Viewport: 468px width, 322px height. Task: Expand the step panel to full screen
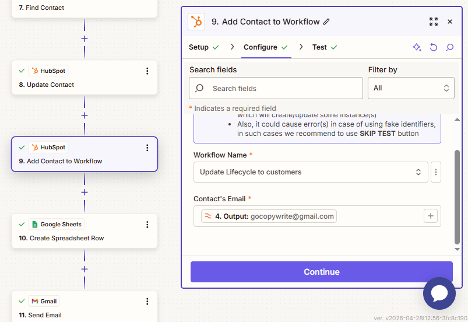434,22
